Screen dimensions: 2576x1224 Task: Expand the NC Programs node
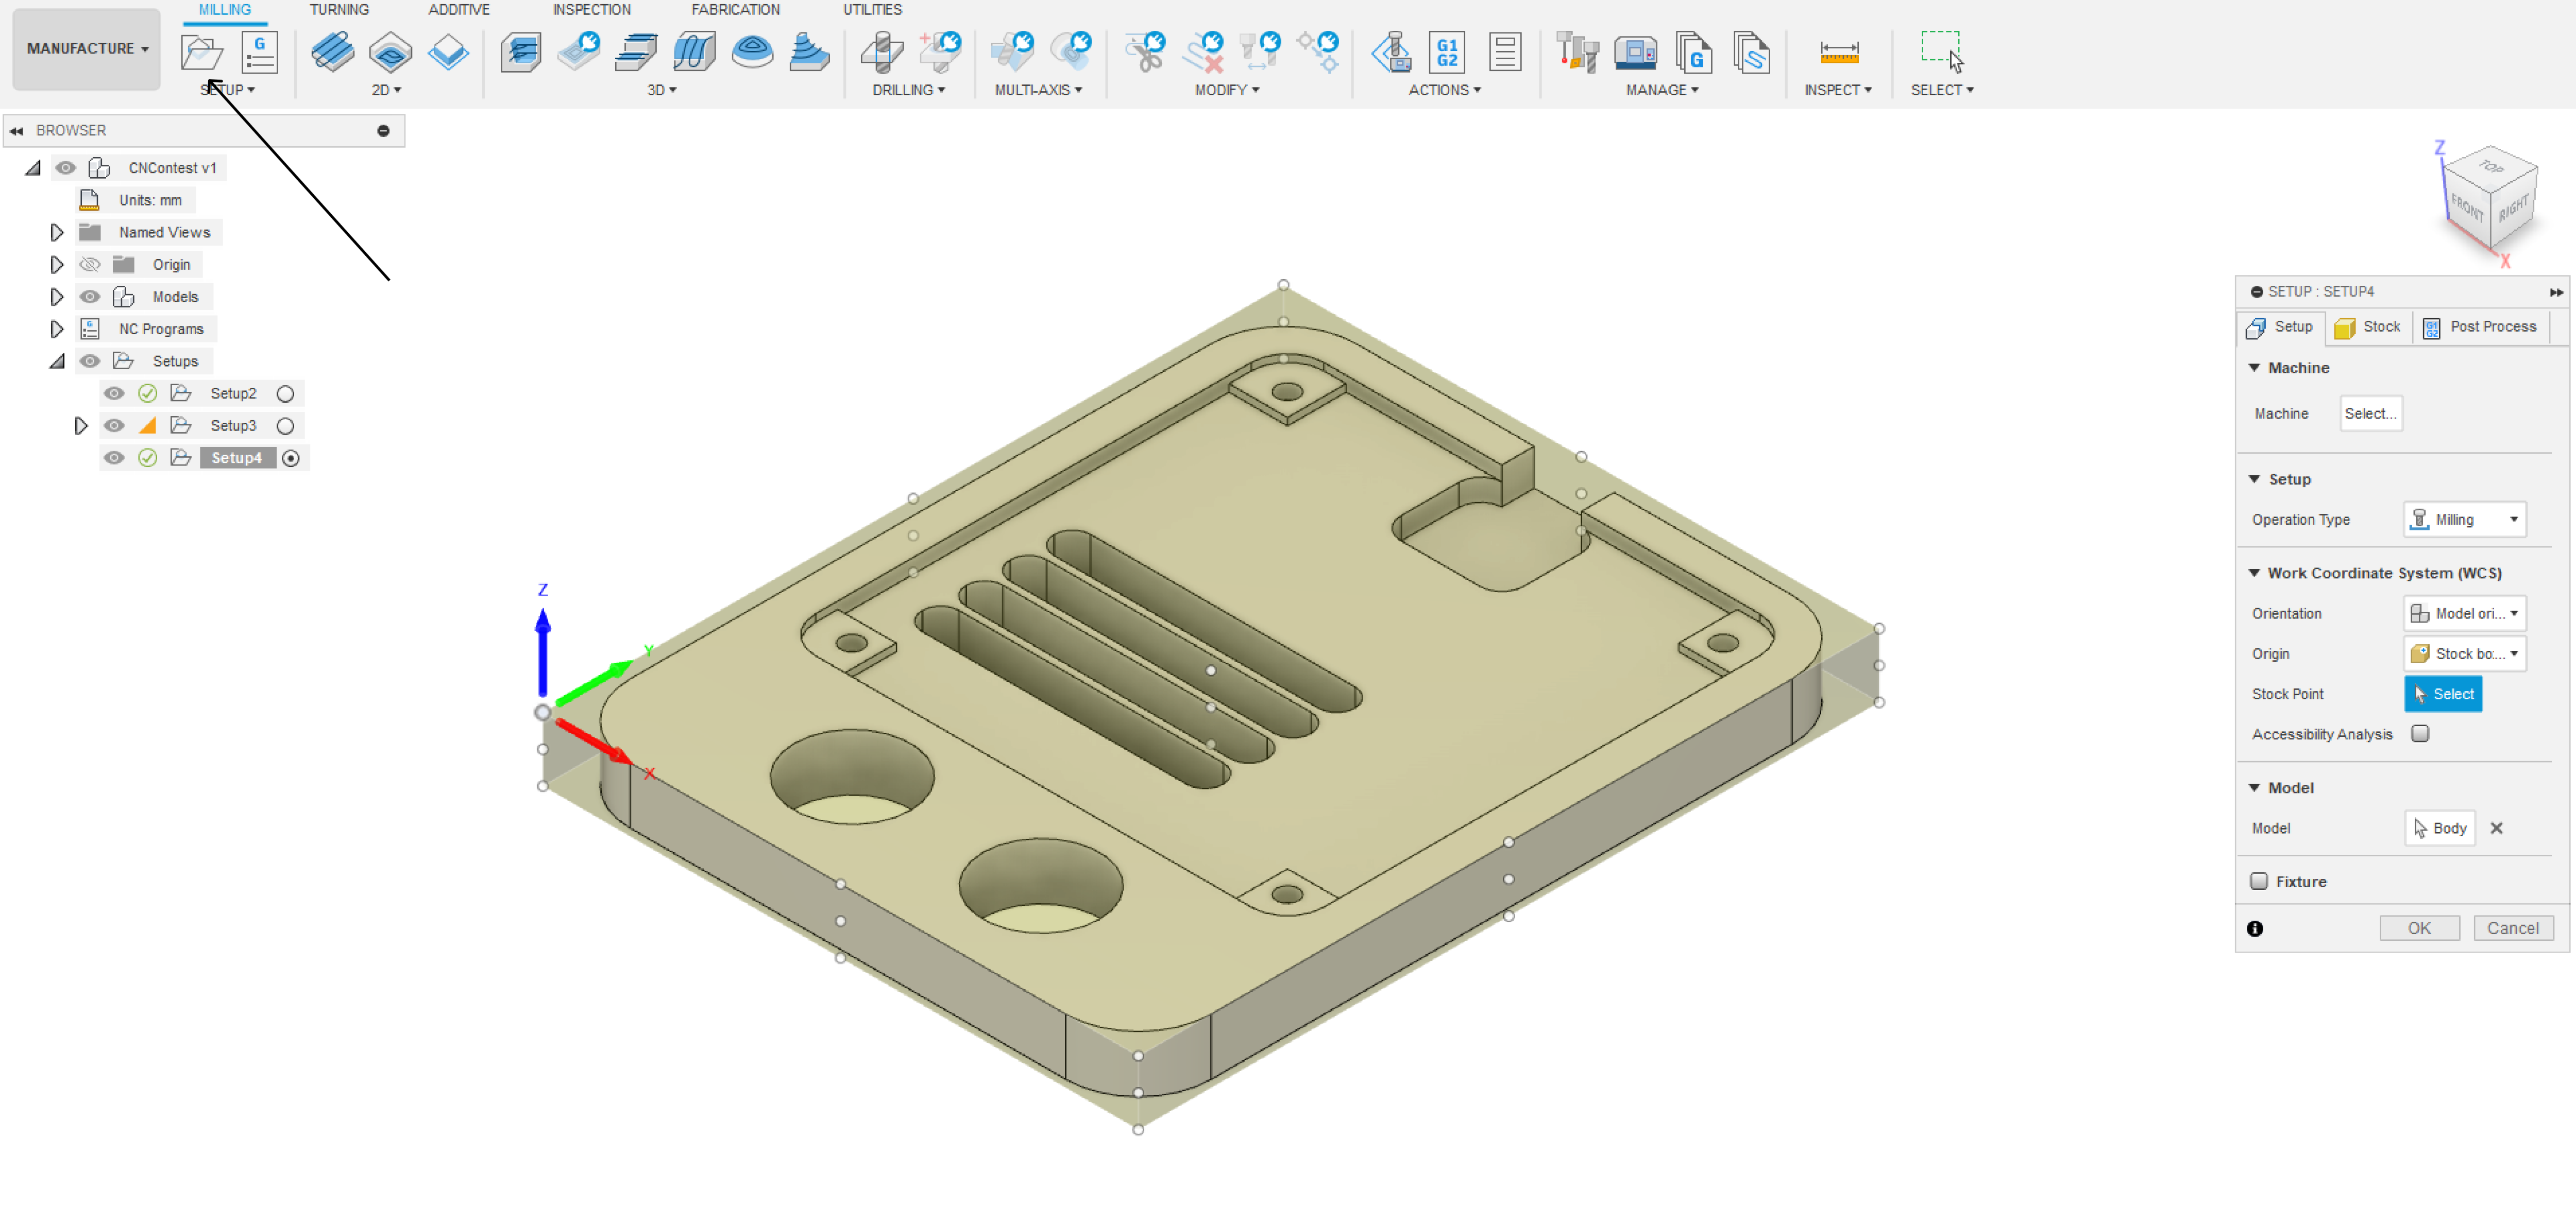pos(57,329)
